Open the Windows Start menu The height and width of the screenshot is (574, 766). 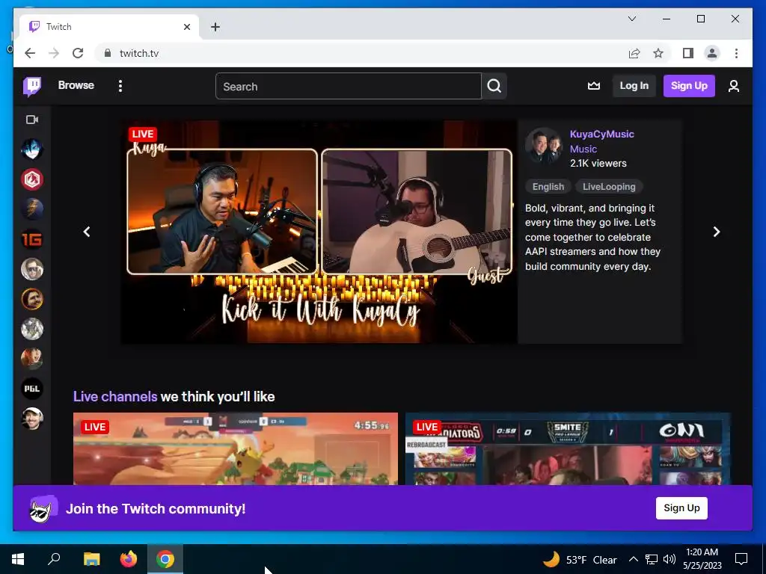[x=18, y=559]
